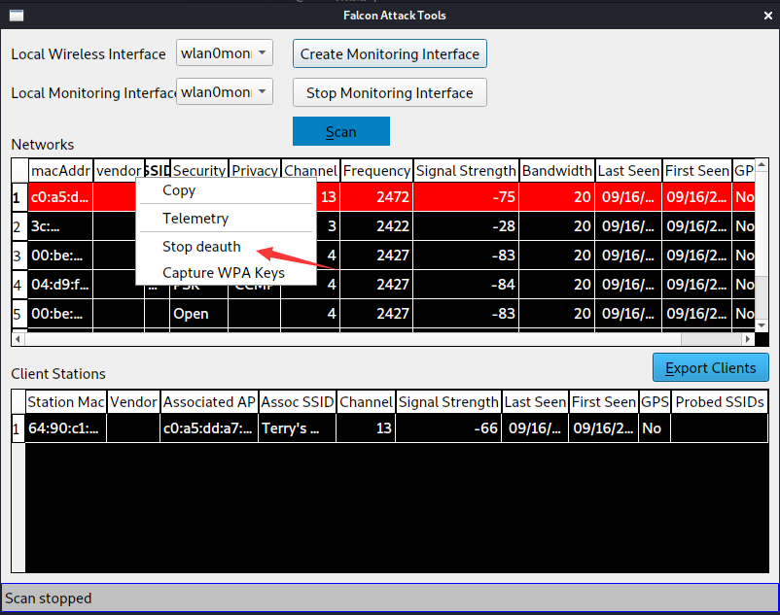This screenshot has width=780, height=615.
Task: Click client channel 13 cell
Action: [366, 428]
